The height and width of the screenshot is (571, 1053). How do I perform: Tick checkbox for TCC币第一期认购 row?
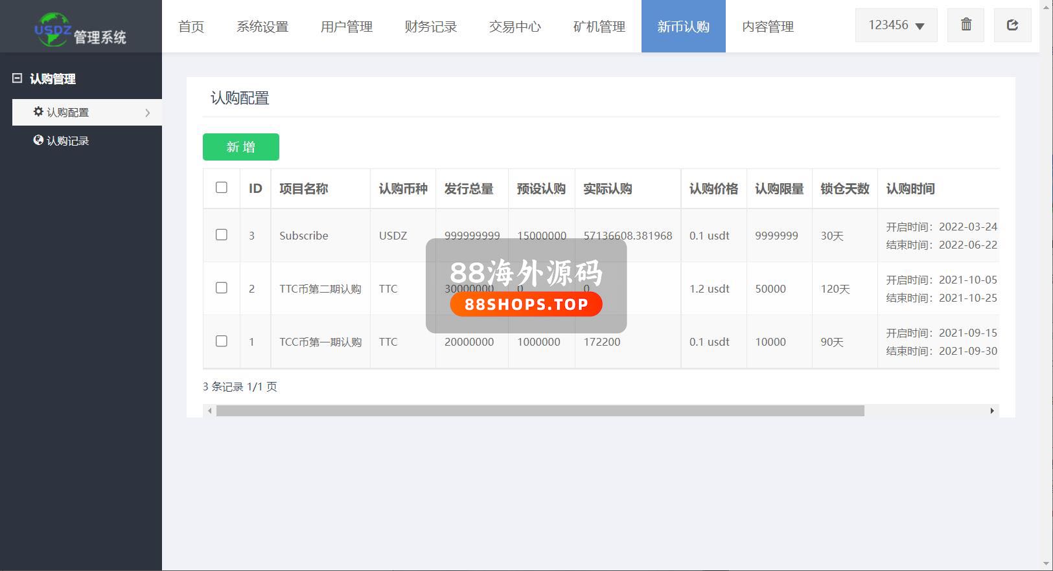pyautogui.click(x=221, y=341)
